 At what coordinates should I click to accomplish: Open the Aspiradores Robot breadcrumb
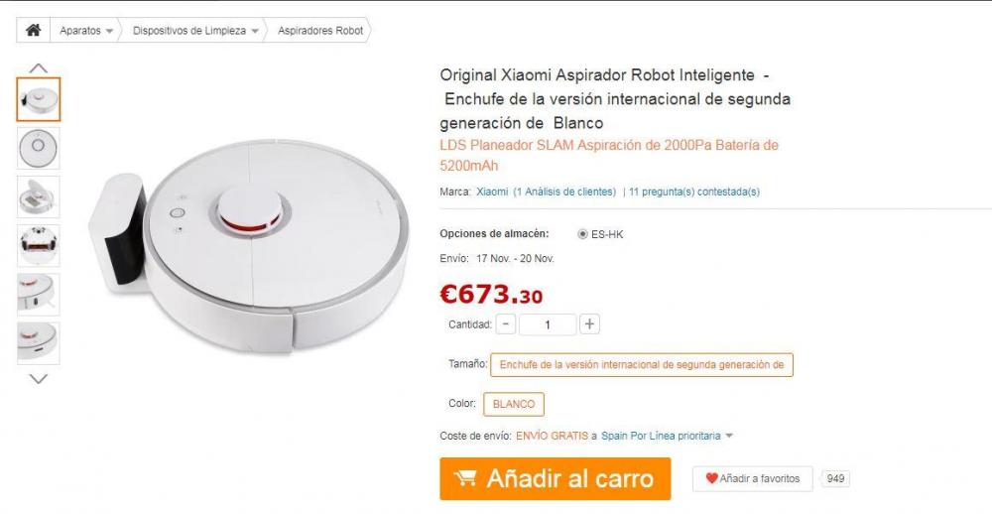click(320, 31)
